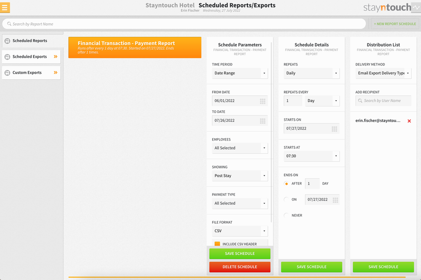The image size is (421, 280).
Task: Select the Never radio button
Action: click(x=286, y=215)
